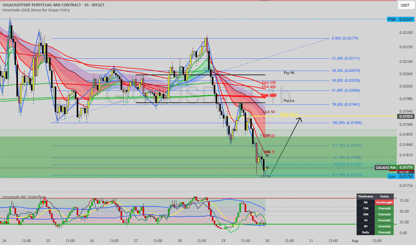Click the red Overbought 5M status cell

[x=384, y=202]
